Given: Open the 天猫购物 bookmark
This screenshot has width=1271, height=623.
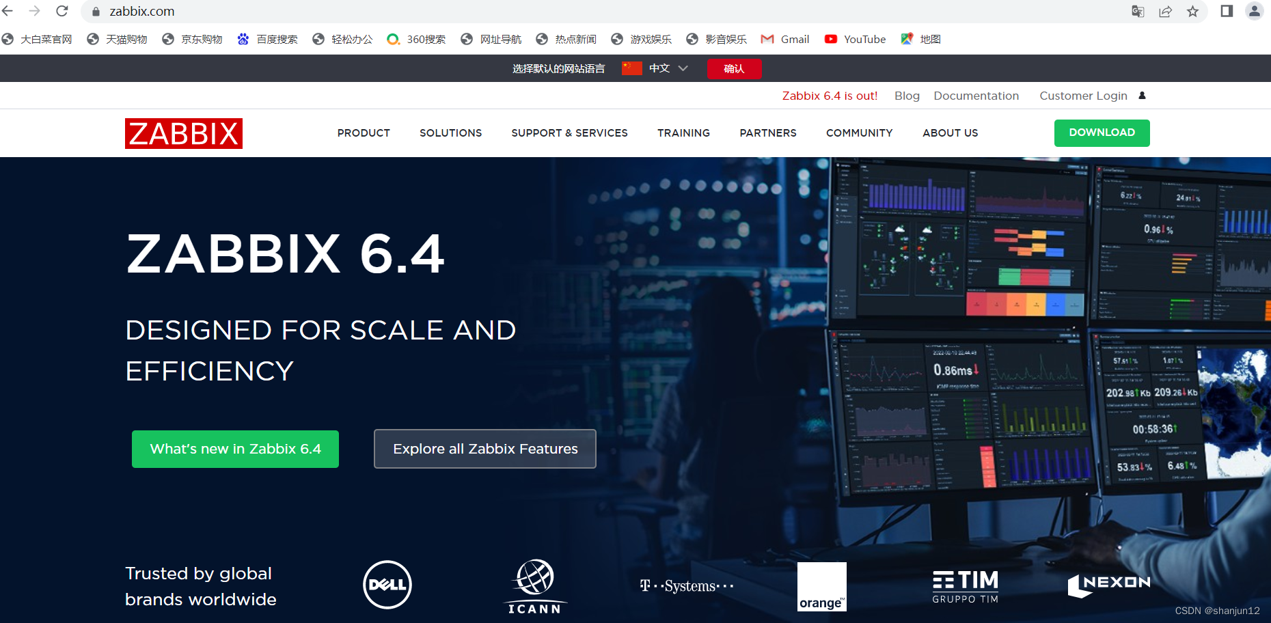Looking at the screenshot, I should [118, 40].
